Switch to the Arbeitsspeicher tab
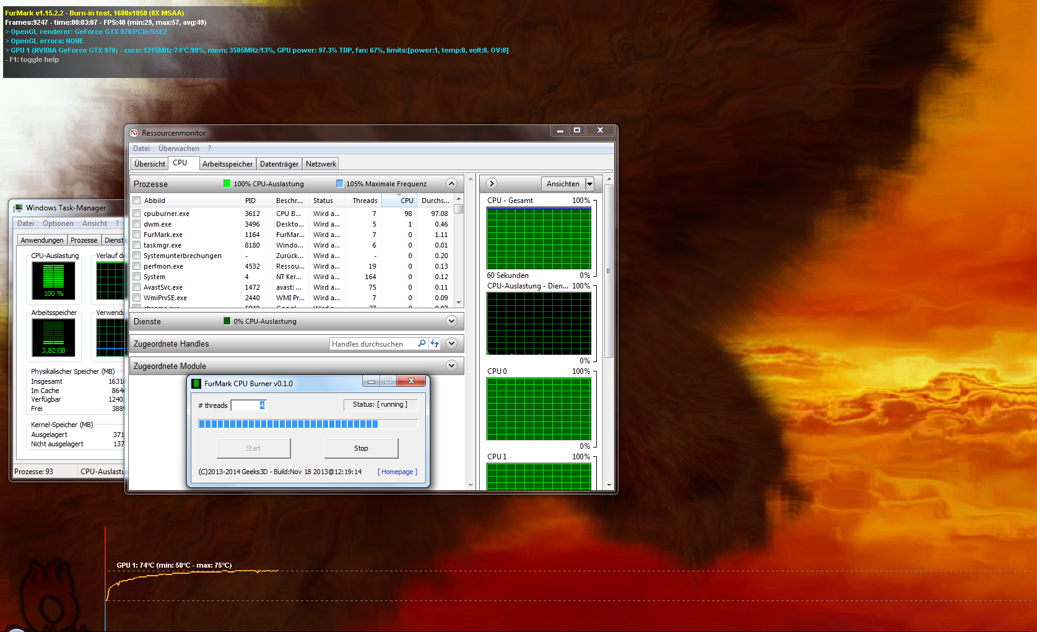Viewport: 1037px width, 632px height. click(227, 164)
